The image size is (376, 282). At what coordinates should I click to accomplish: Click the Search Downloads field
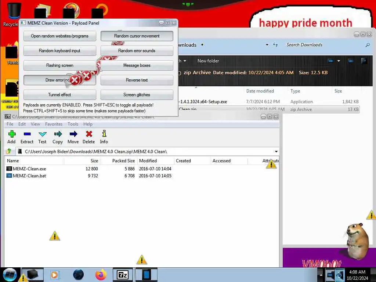pos(324,45)
